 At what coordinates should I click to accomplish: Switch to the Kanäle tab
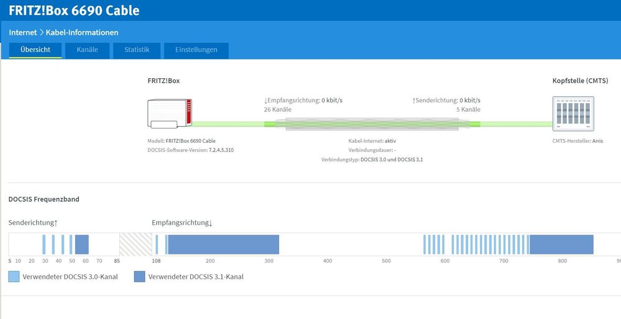[x=87, y=50]
